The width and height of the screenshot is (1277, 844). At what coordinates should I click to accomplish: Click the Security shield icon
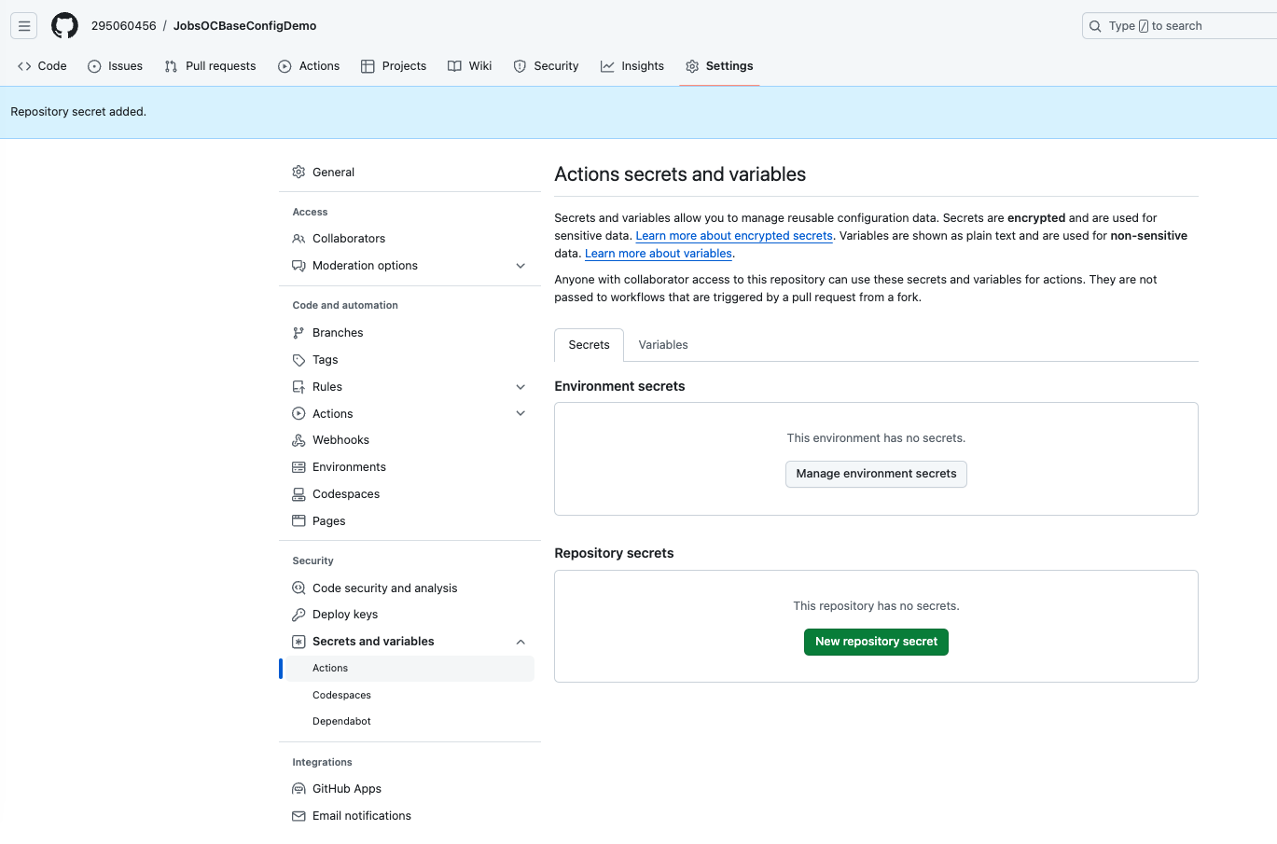click(x=520, y=66)
